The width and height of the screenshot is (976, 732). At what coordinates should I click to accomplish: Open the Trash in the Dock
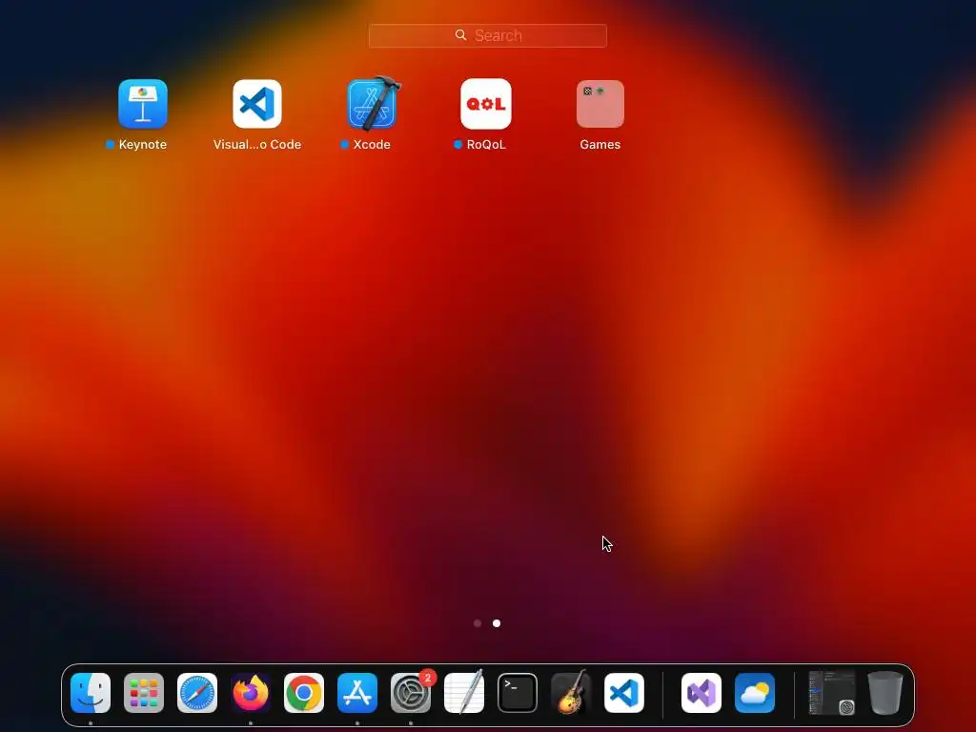point(885,693)
